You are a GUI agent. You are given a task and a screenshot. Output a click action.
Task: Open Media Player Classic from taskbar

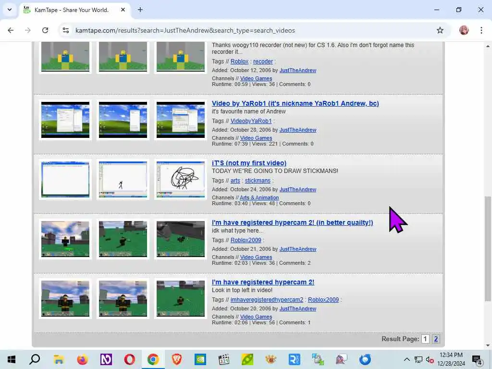(223, 359)
